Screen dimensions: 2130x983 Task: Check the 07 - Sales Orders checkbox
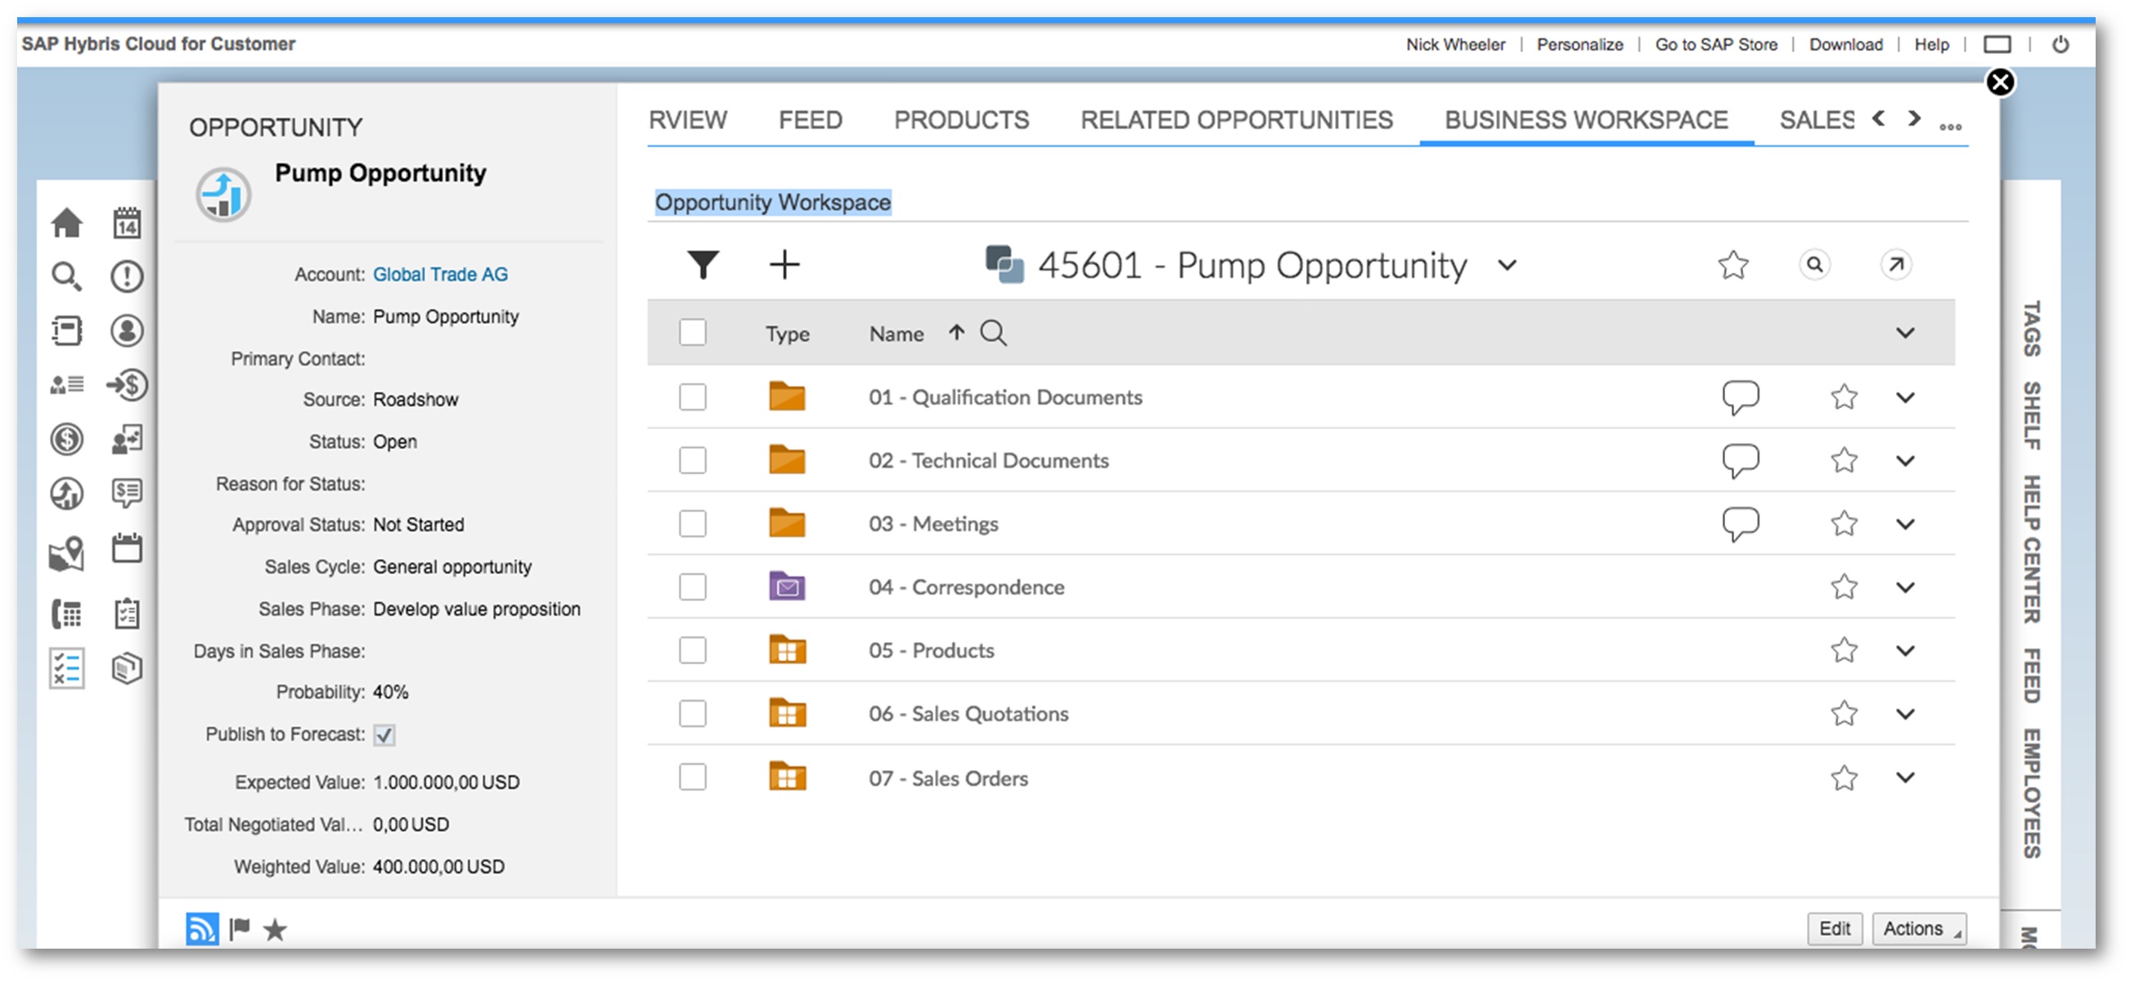point(693,778)
